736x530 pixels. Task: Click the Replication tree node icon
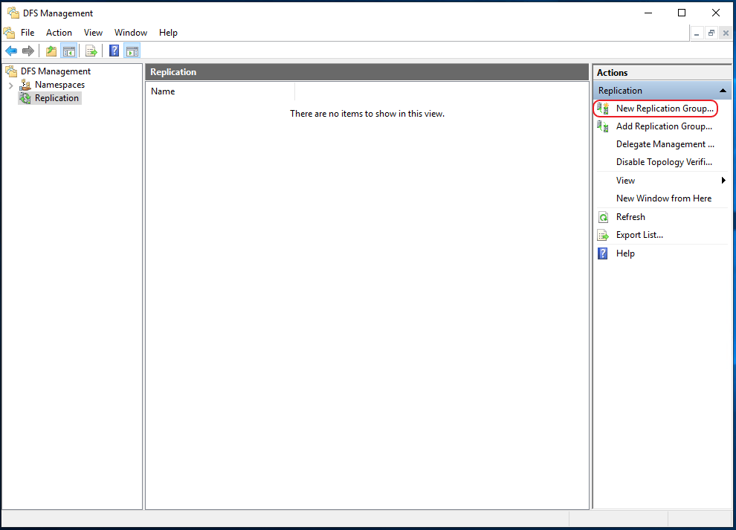(x=25, y=98)
